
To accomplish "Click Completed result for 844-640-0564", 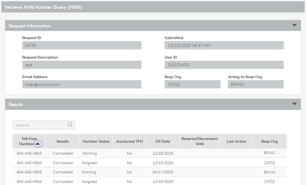I will tap(63, 163).
